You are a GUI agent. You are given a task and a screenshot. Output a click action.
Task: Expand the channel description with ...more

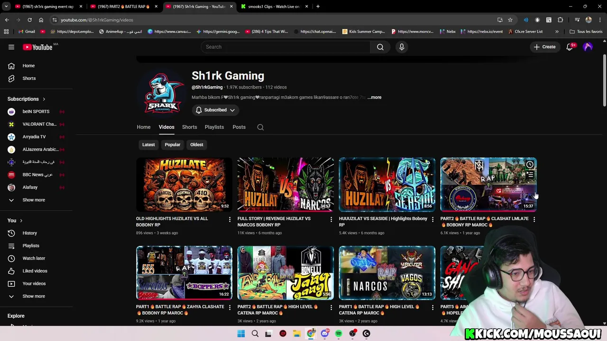374,98
